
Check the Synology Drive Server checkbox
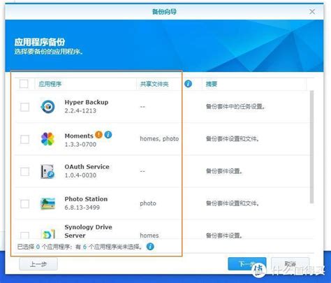coord(24,235)
